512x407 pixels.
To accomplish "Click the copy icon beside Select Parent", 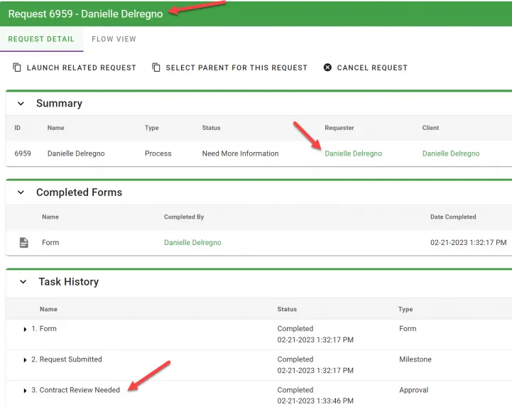I will click(156, 67).
